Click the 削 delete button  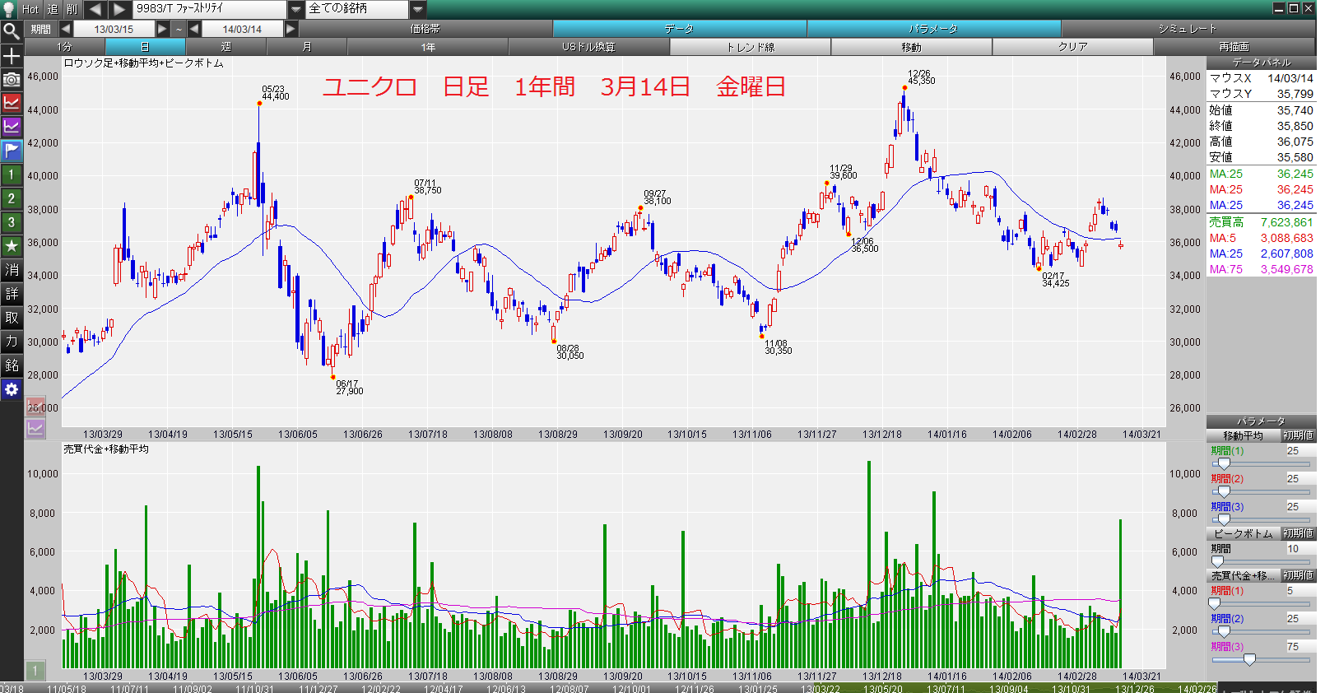(x=72, y=9)
